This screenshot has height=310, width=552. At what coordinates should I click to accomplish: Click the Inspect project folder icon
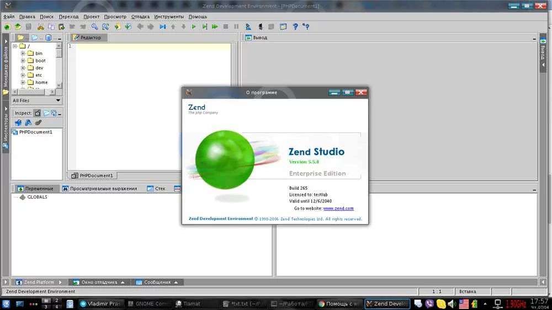click(x=46, y=113)
